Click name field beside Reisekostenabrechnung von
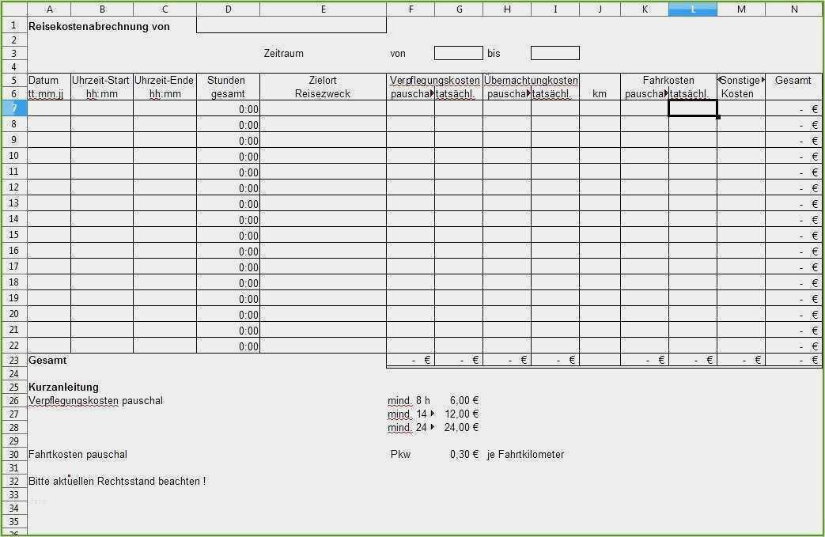 291,26
